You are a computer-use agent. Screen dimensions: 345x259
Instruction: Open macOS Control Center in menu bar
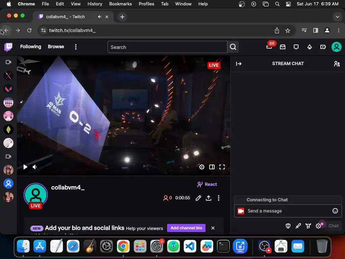(x=288, y=4)
